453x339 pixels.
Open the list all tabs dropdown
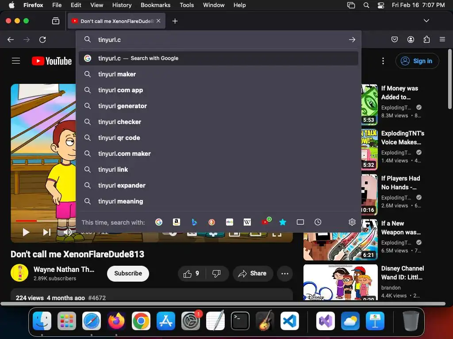[426, 21]
